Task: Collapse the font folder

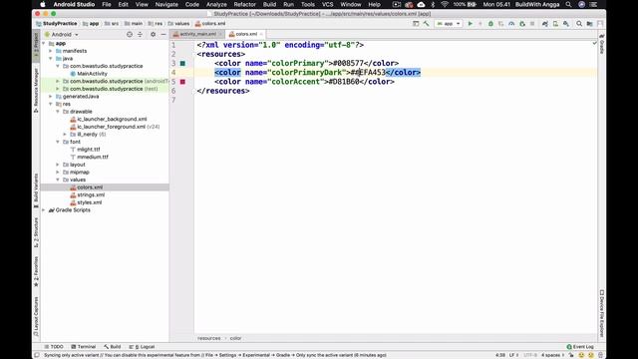Action: click(x=58, y=142)
